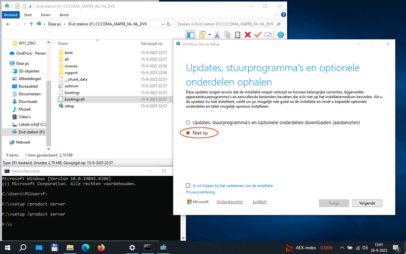Viewport: 406px width, 254px height.
Task: Sort files by the Naam column header
Action: [x=63, y=44]
